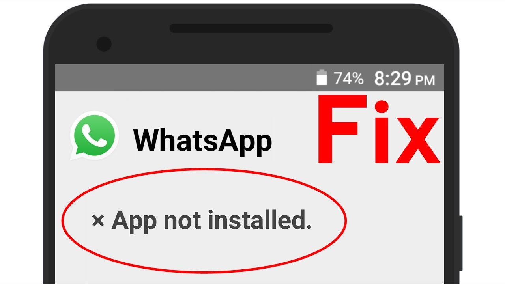The width and height of the screenshot is (505, 284).
Task: Click the red letter i in Fix
Action: point(382,131)
